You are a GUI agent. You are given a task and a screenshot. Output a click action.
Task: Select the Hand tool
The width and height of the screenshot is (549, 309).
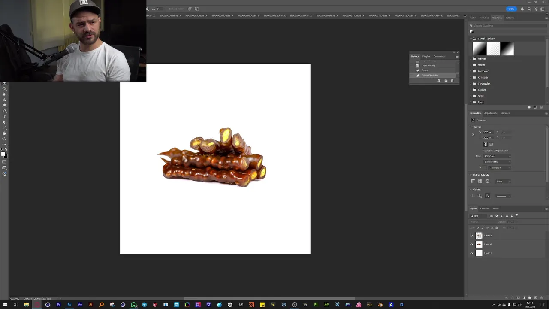click(x=4, y=133)
